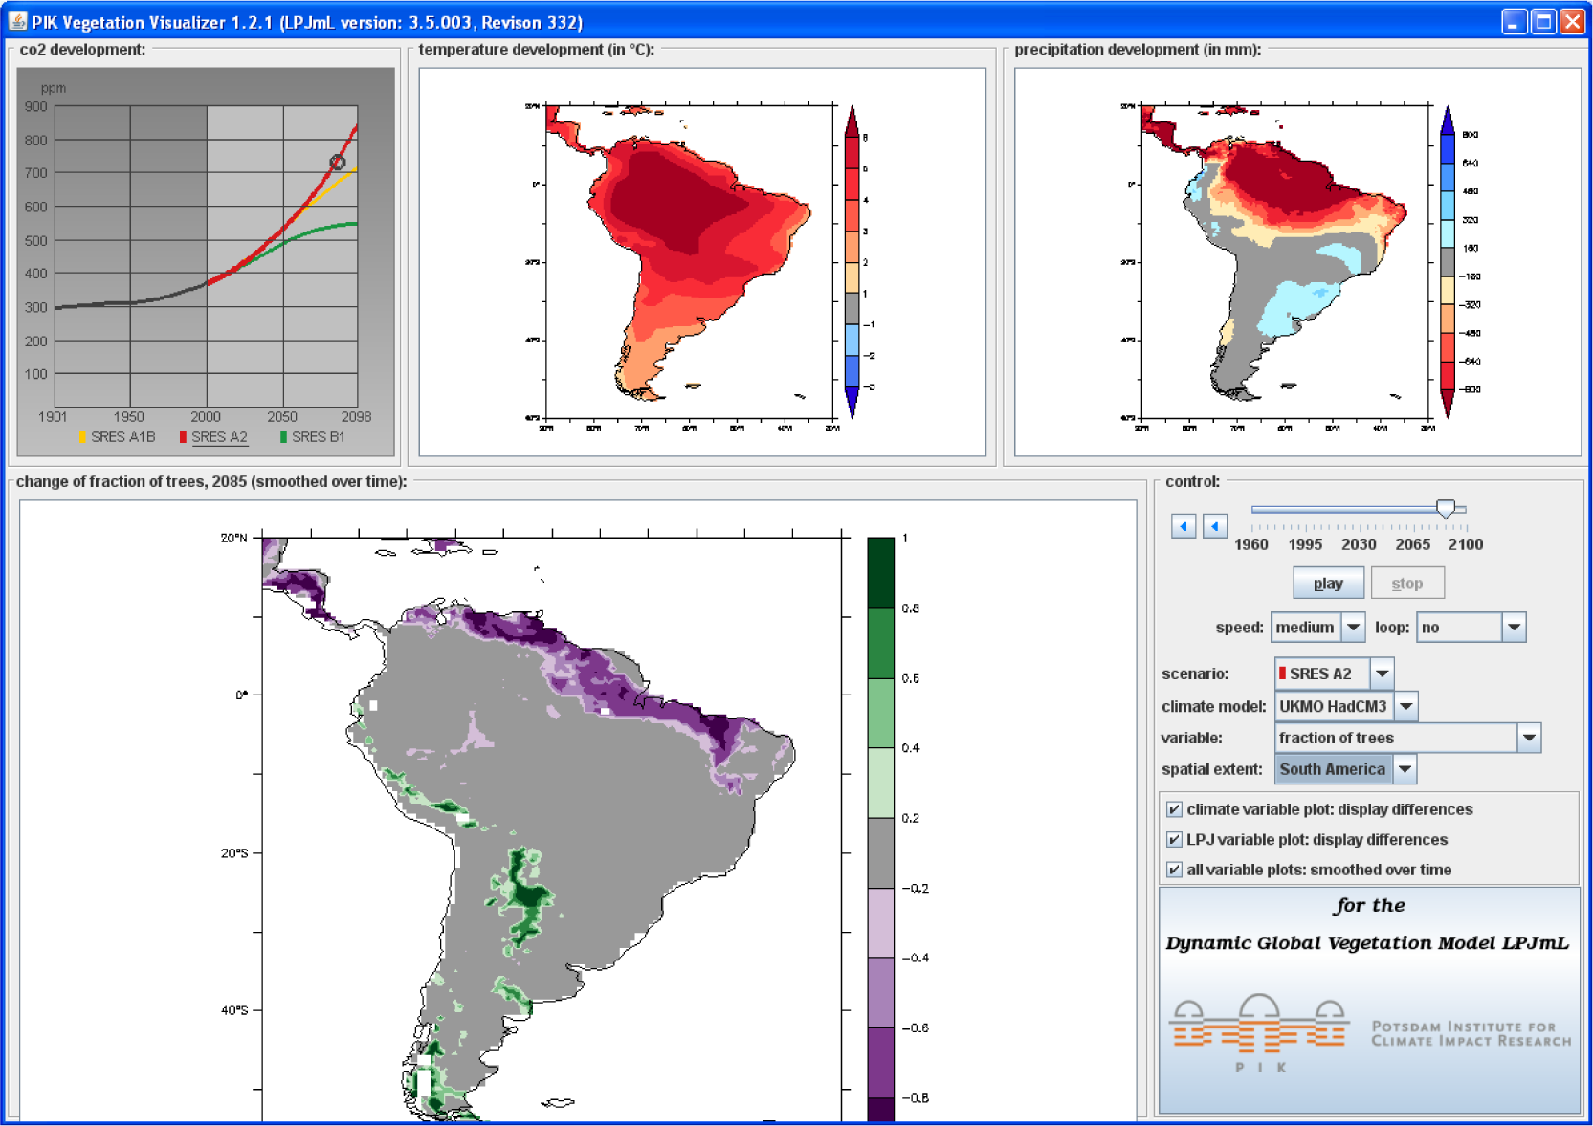This screenshot has height=1126, width=1593.
Task: Click the green SRES B1 legend marker
Action: click(x=283, y=437)
